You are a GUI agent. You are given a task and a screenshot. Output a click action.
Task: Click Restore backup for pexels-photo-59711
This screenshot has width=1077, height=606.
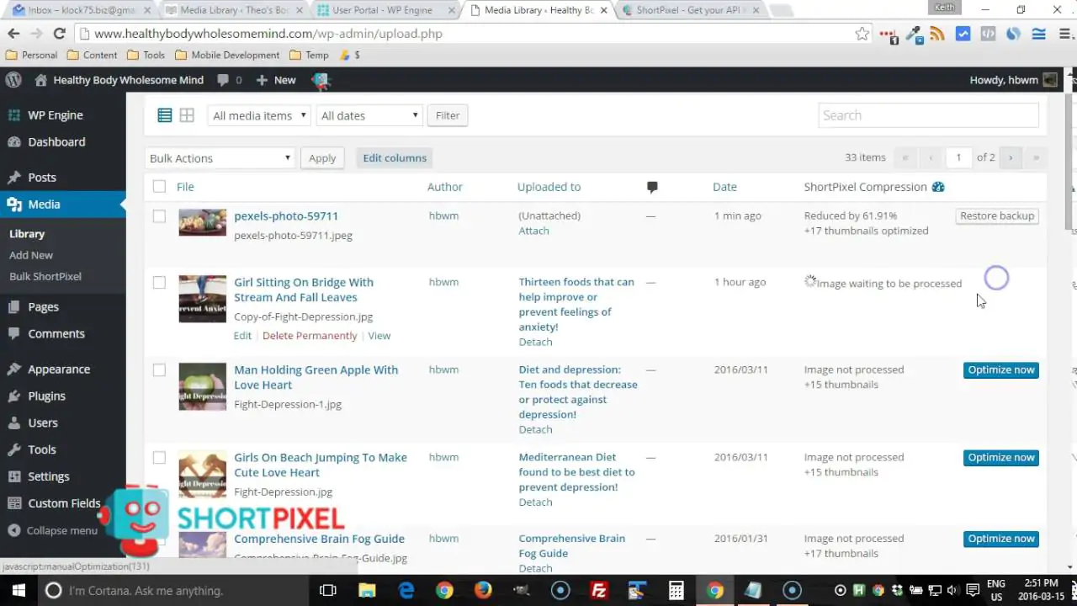point(997,216)
